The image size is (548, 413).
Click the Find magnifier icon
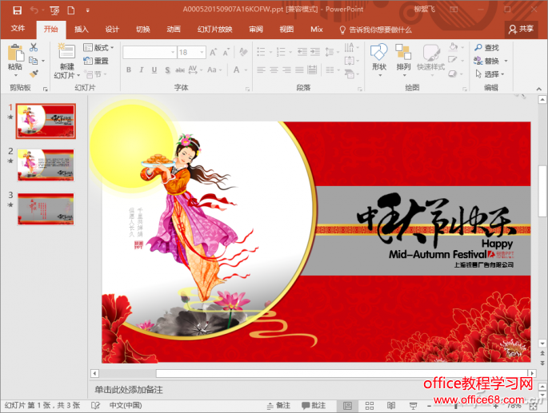pyautogui.click(x=478, y=47)
